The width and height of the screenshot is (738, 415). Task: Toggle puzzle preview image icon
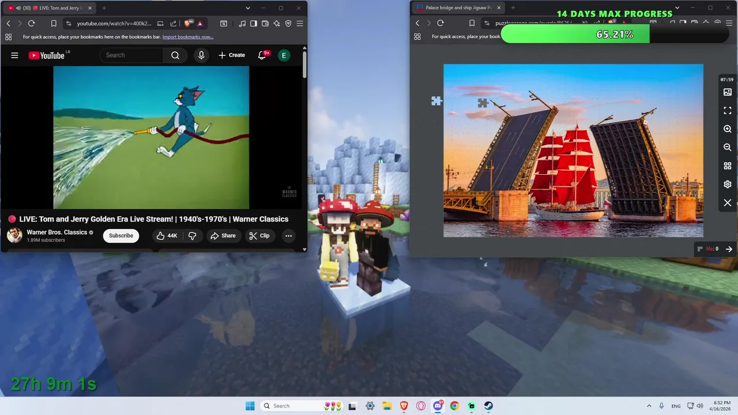(728, 92)
